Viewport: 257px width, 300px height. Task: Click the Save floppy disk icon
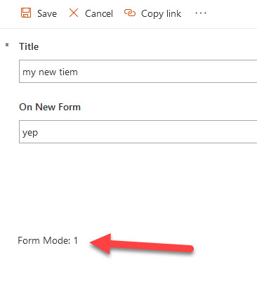[26, 13]
